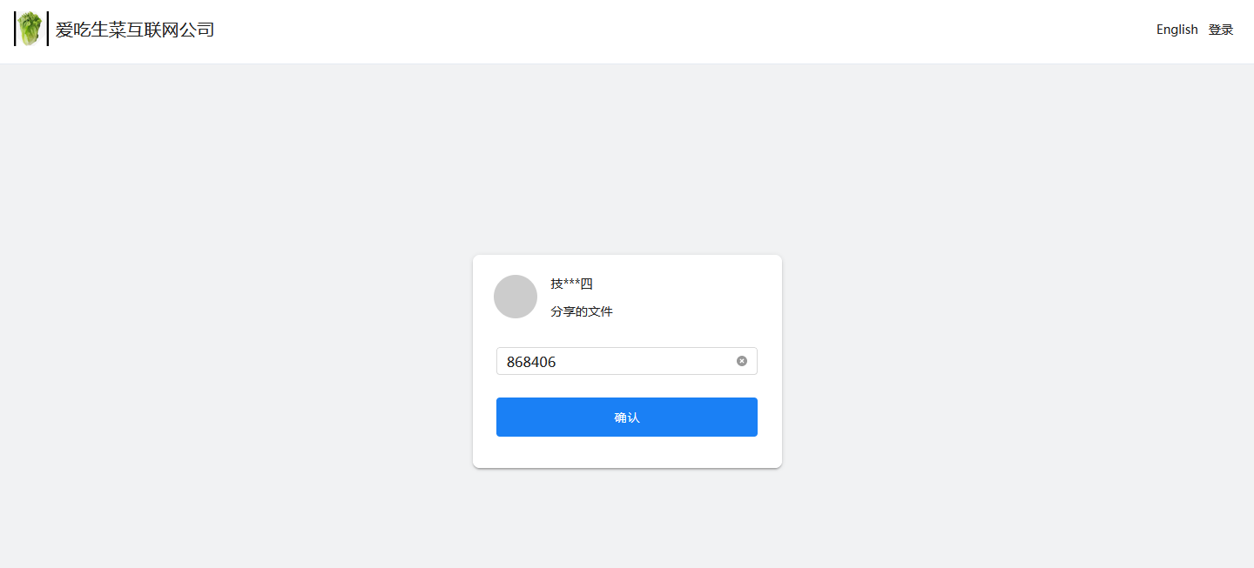Open the 登录 login link
This screenshot has height=568, width=1254.
pos(1221,30)
